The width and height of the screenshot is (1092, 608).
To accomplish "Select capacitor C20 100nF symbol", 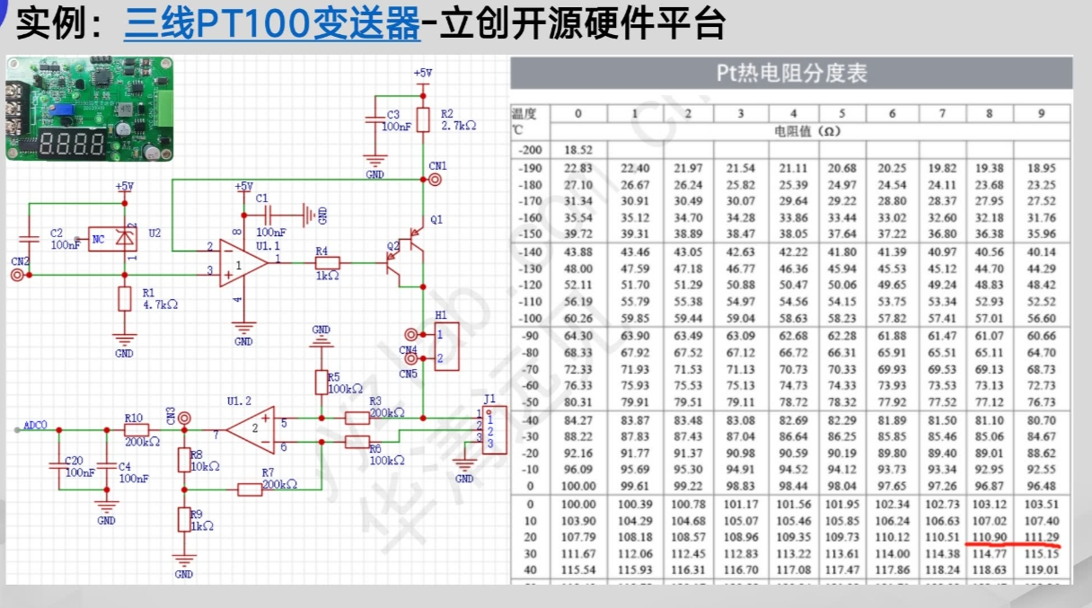I will [58, 465].
